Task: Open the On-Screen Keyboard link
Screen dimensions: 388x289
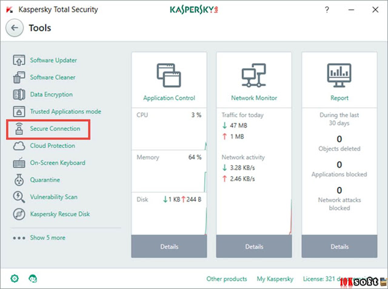Action: click(x=58, y=163)
